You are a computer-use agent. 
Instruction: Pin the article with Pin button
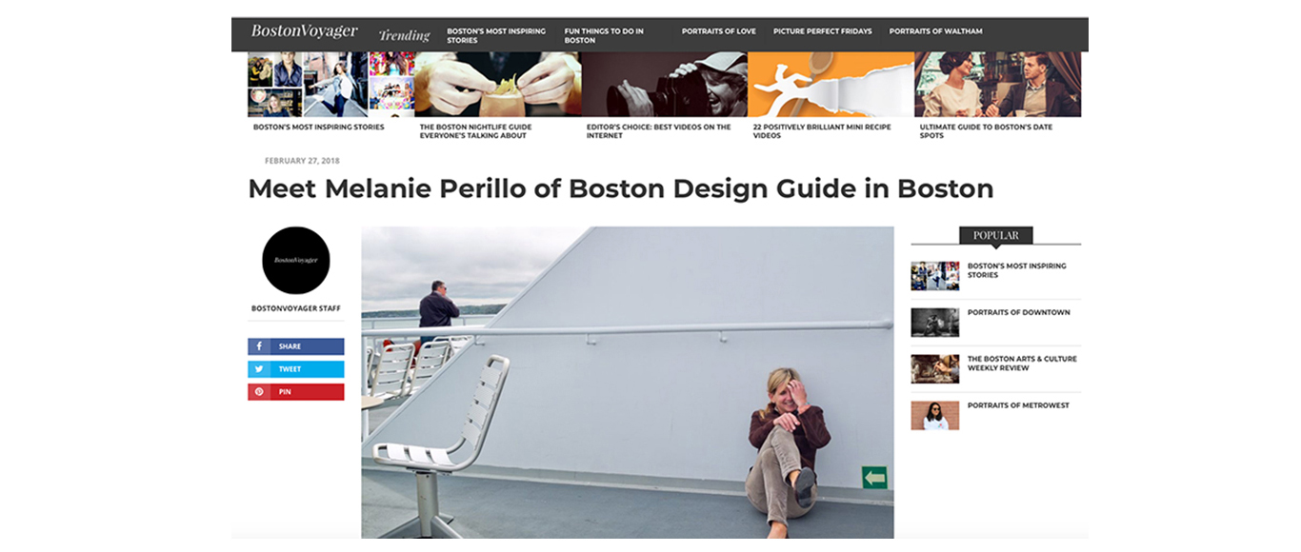[x=295, y=392]
